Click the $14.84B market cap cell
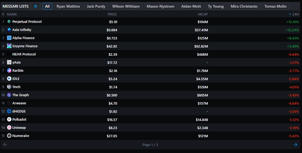The height and width of the screenshot is (153, 302). [x=202, y=120]
